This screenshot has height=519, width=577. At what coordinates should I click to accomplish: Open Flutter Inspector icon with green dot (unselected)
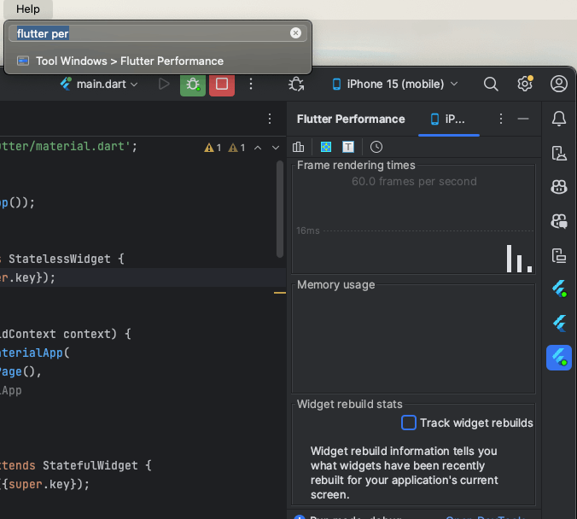tap(558, 289)
